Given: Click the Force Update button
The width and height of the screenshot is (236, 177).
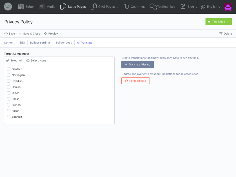Looking at the screenshot, I should tap(135, 81).
